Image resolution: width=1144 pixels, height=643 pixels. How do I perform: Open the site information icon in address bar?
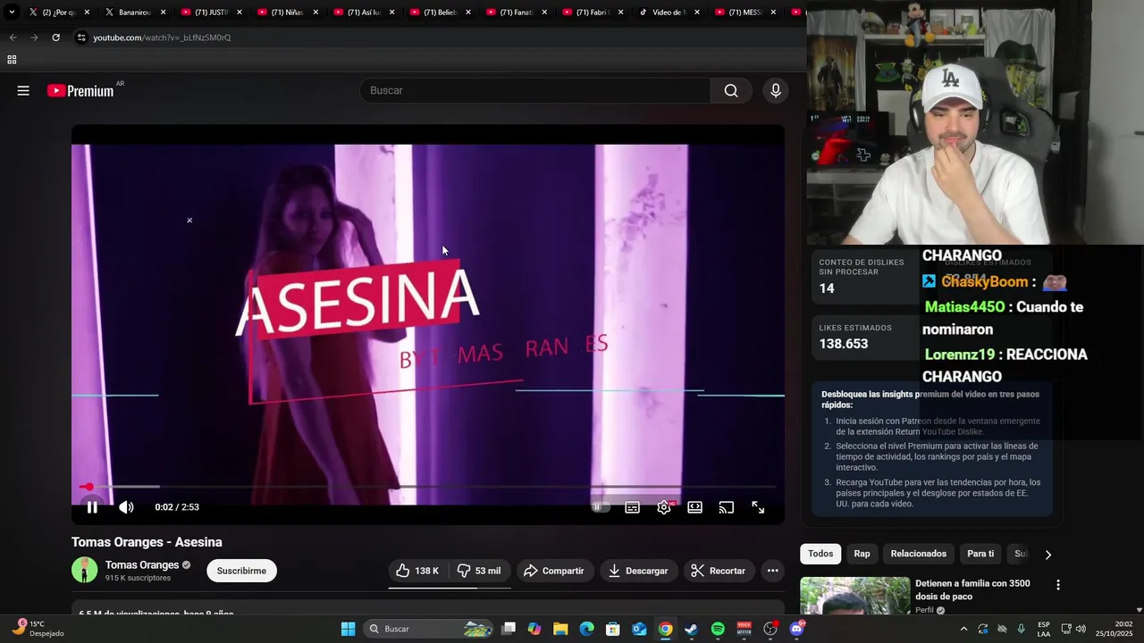point(81,38)
